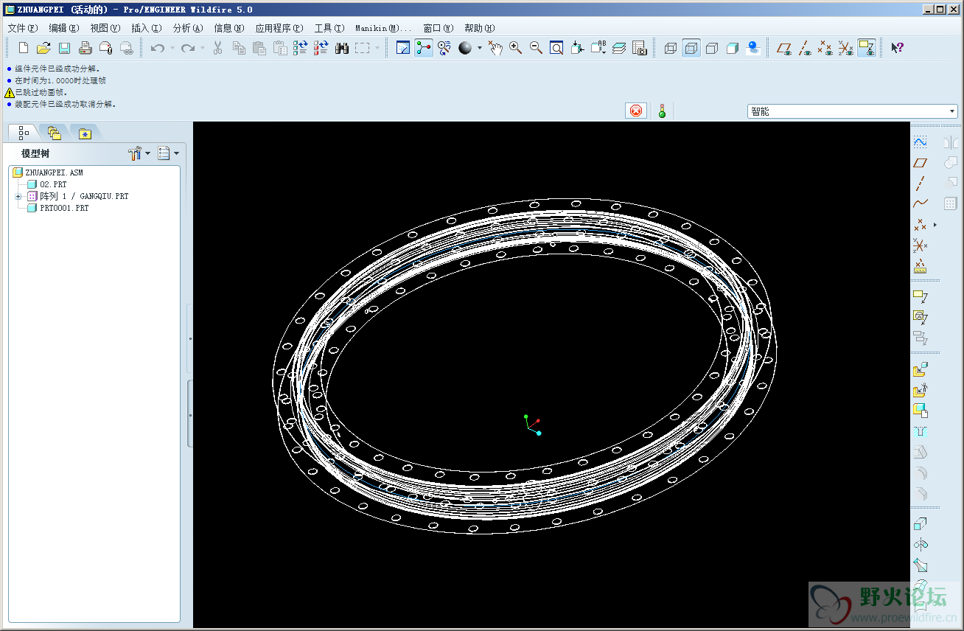This screenshot has width=964, height=631.
Task: Open the 应用程序(P) menu
Action: 279,28
